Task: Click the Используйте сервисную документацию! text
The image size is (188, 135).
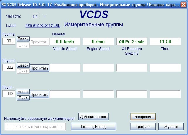Action: click(39, 119)
